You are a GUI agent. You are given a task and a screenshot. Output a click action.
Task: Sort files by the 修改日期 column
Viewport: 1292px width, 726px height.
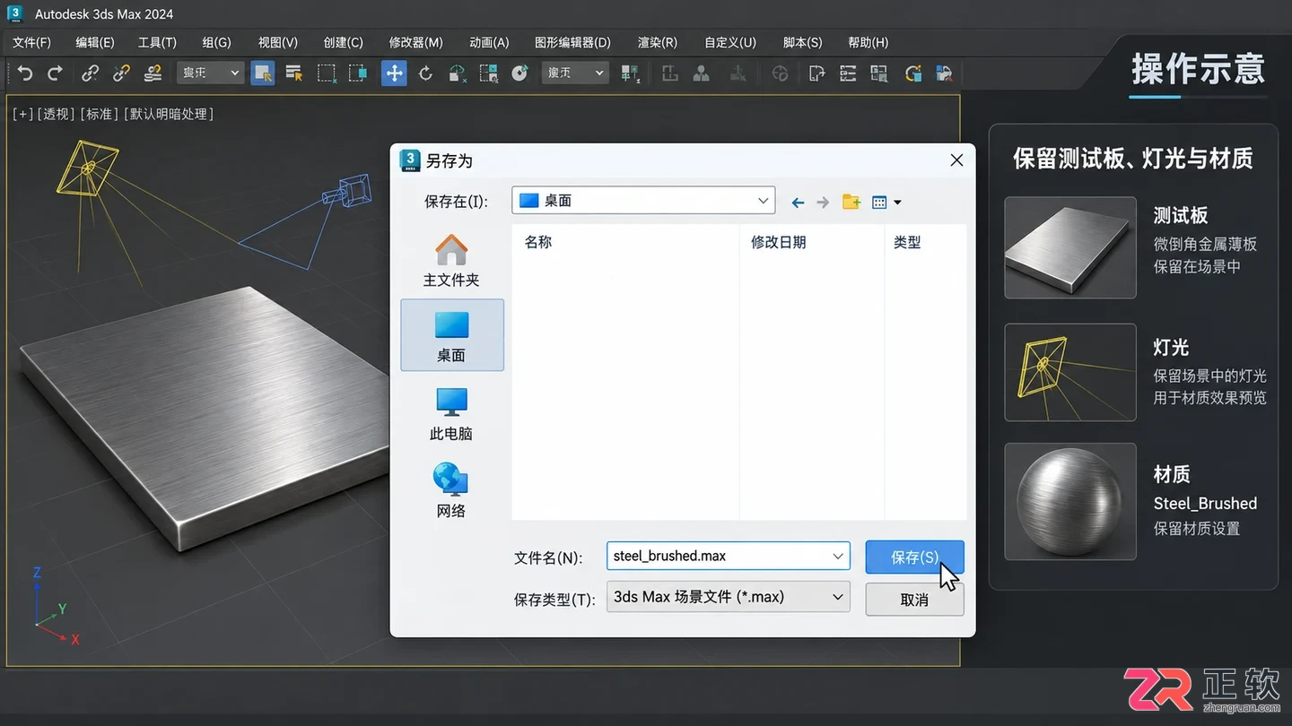coord(778,242)
